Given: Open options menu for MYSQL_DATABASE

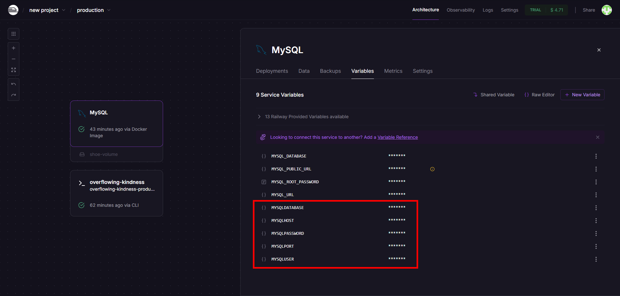Looking at the screenshot, I should pyautogui.click(x=596, y=156).
